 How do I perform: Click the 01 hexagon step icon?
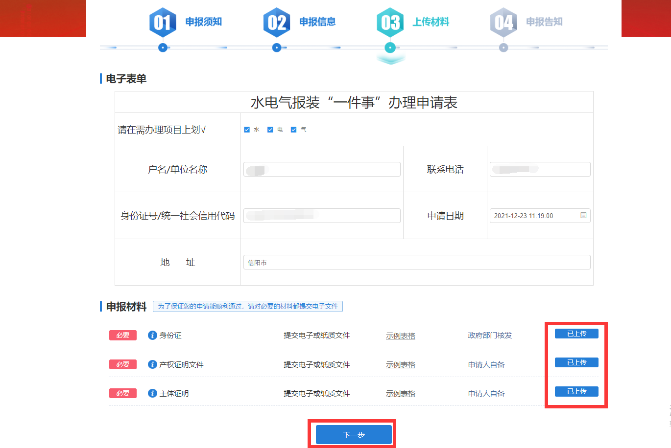pyautogui.click(x=163, y=22)
